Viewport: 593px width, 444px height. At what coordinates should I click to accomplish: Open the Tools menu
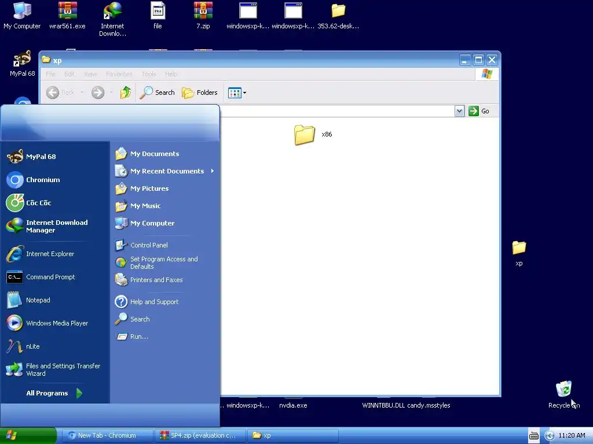coord(149,74)
